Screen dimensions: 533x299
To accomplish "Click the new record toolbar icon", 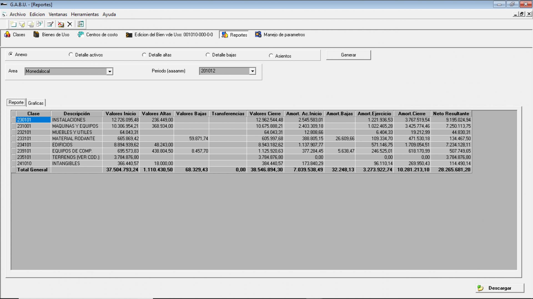I will point(13,24).
